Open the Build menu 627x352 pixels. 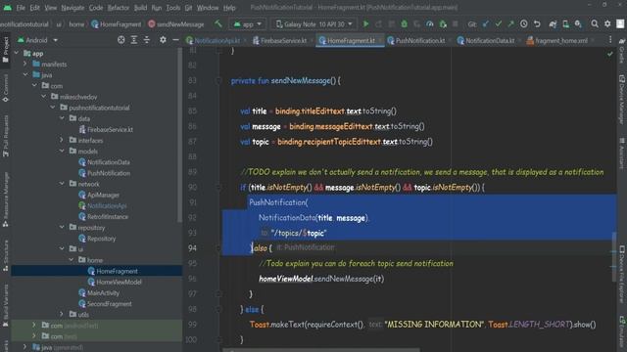pyautogui.click(x=140, y=8)
